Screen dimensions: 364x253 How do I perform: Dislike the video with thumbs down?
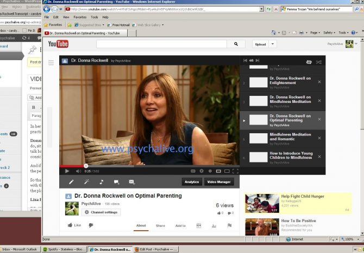(x=91, y=225)
